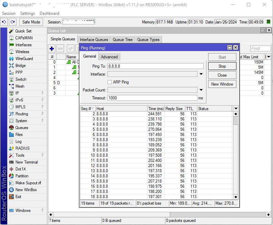
Task: Open Dot1X sidebar icon
Action: tap(11, 169)
